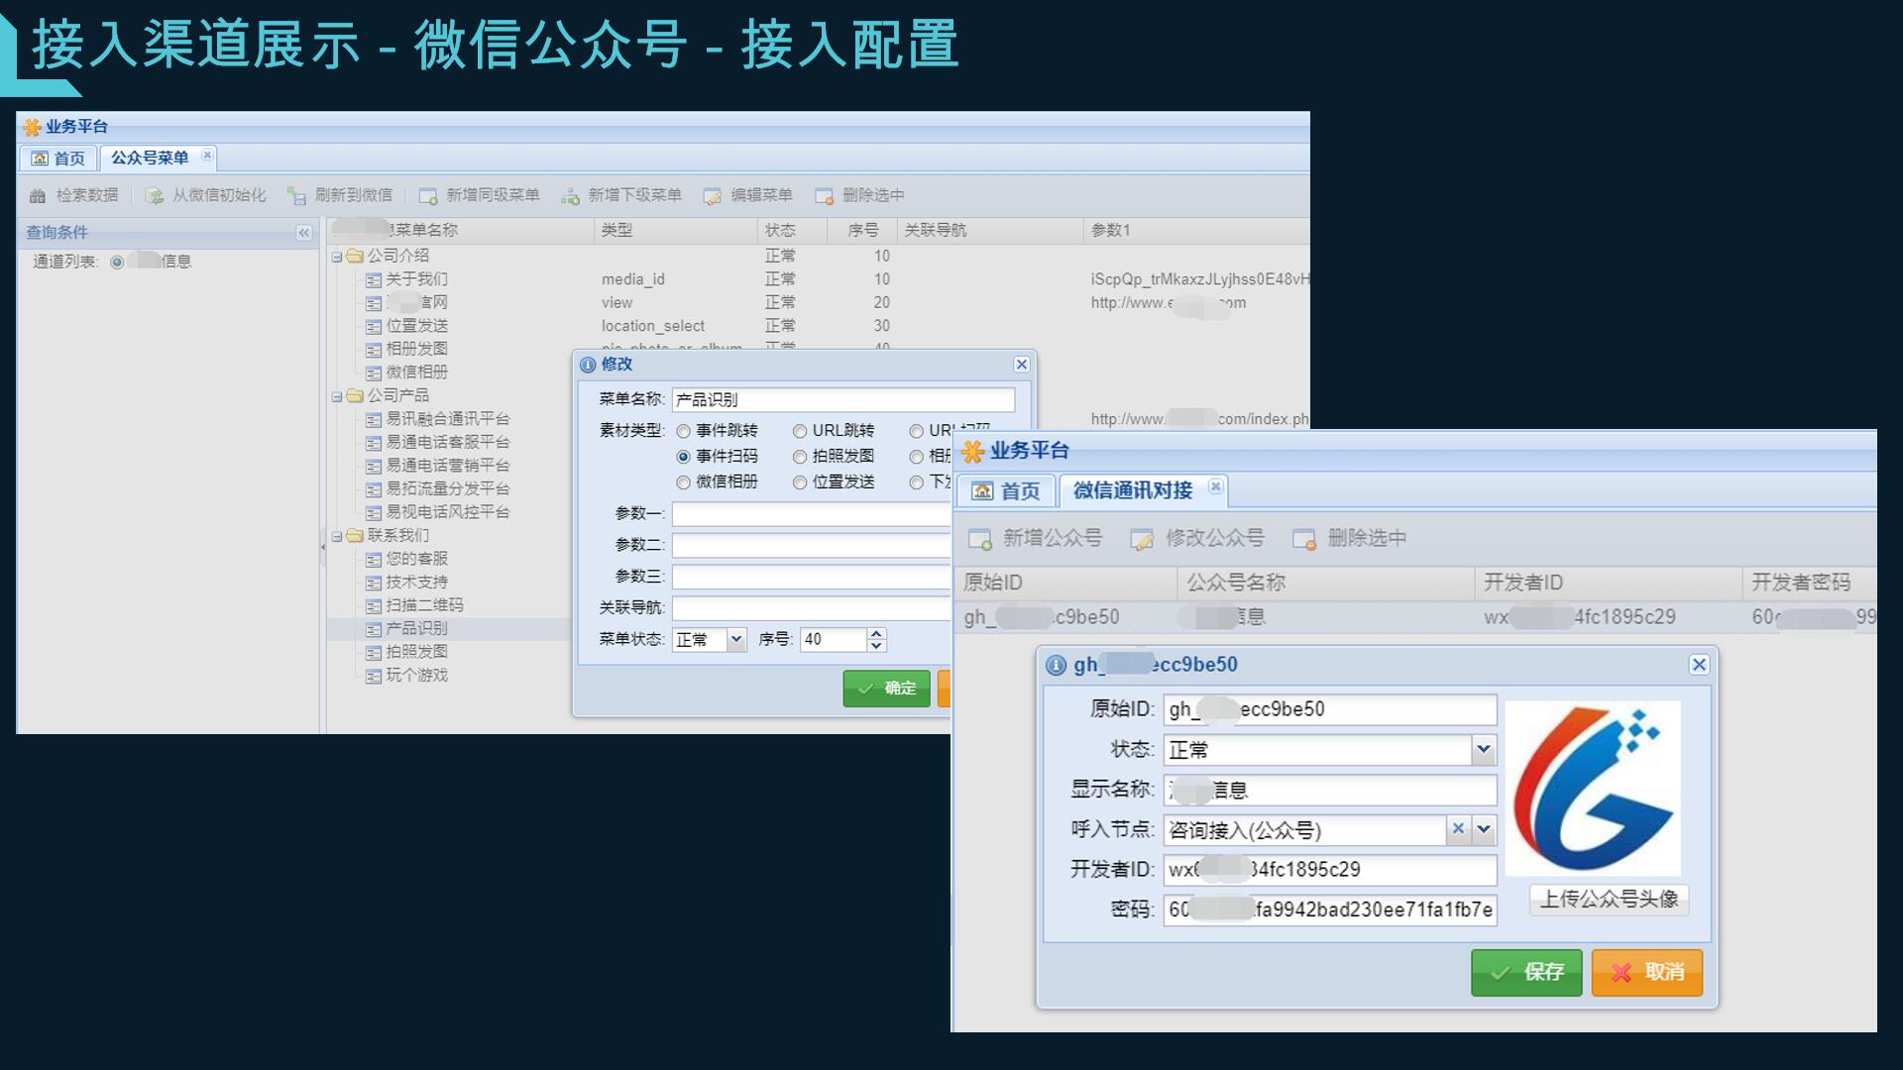Click the 菜单名称 input field
The height and width of the screenshot is (1070, 1903).
click(x=843, y=400)
